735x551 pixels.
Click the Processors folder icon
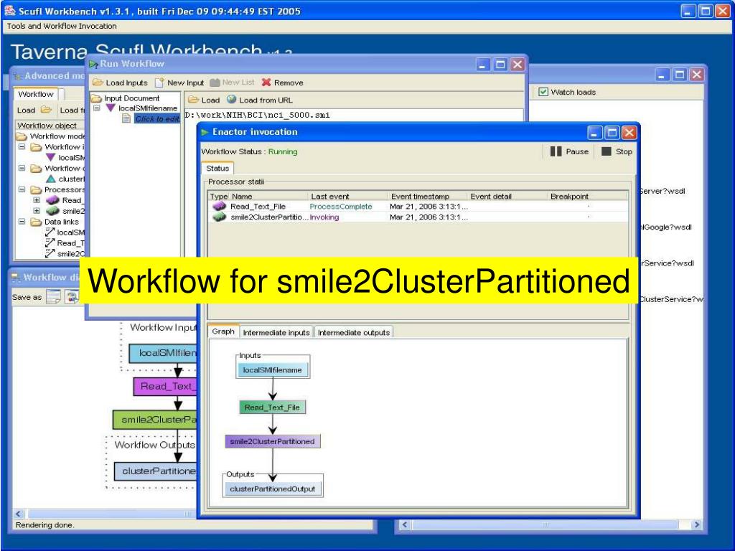coord(36,189)
